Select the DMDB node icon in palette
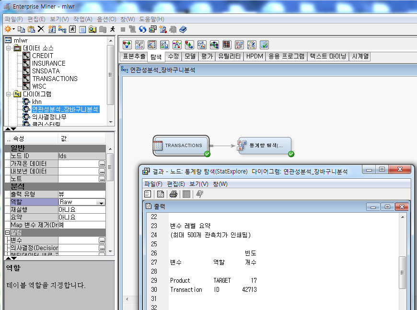 (152, 45)
